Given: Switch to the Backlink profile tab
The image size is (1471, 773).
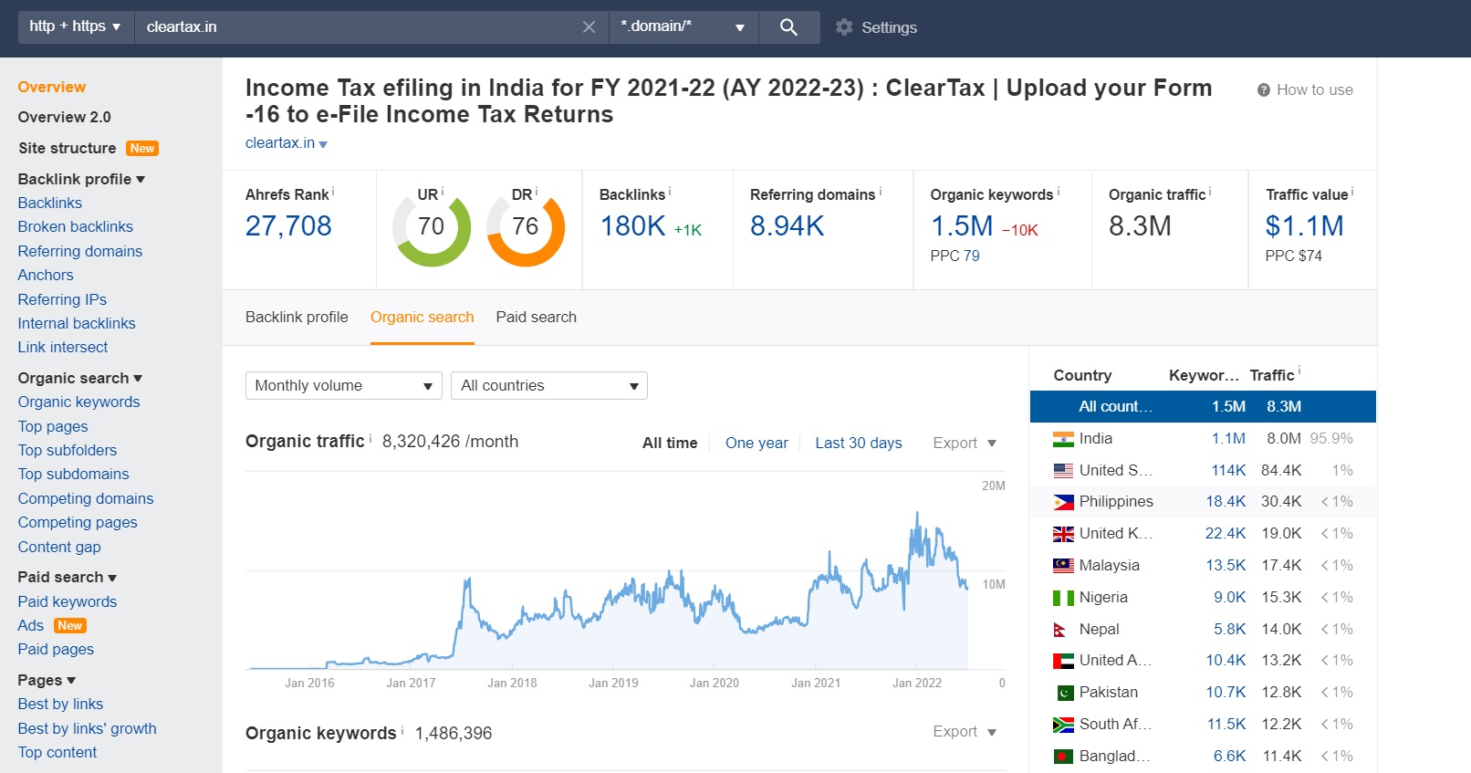Looking at the screenshot, I should coord(297,317).
